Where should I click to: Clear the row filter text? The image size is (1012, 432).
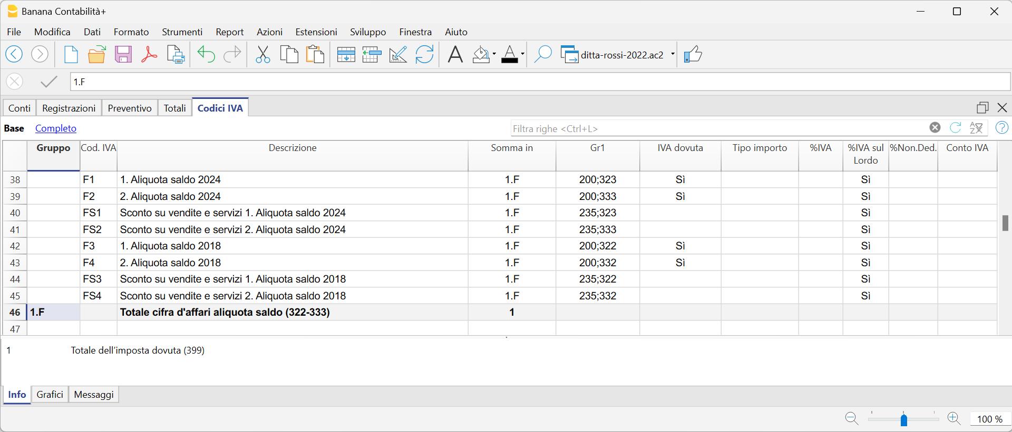pos(935,128)
